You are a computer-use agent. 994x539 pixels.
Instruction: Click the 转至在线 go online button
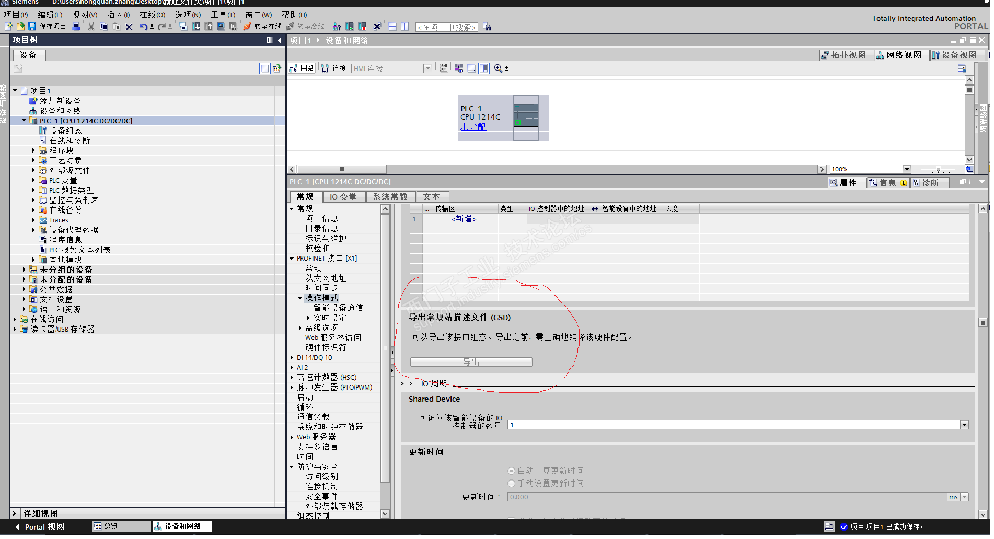[263, 27]
